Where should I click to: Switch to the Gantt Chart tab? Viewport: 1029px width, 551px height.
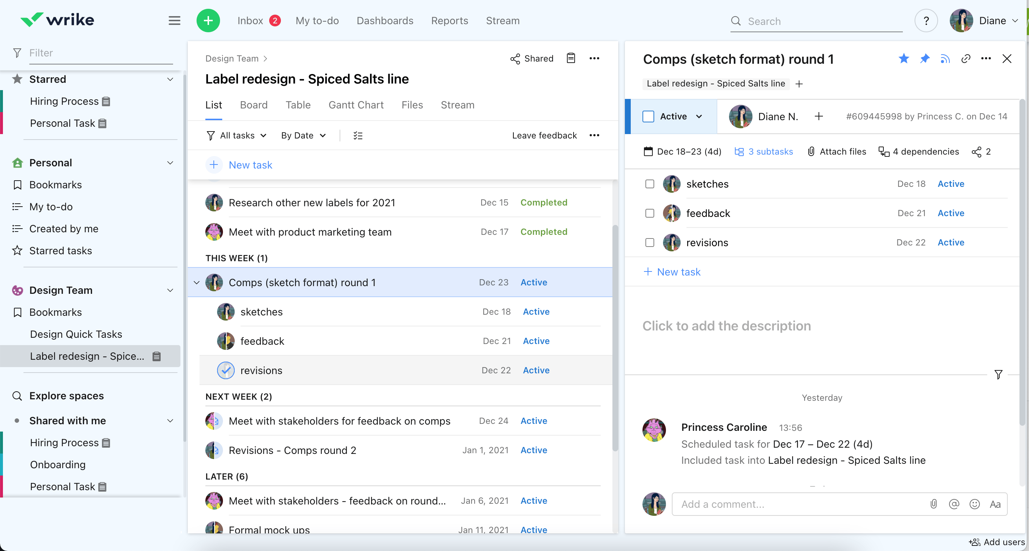click(355, 105)
